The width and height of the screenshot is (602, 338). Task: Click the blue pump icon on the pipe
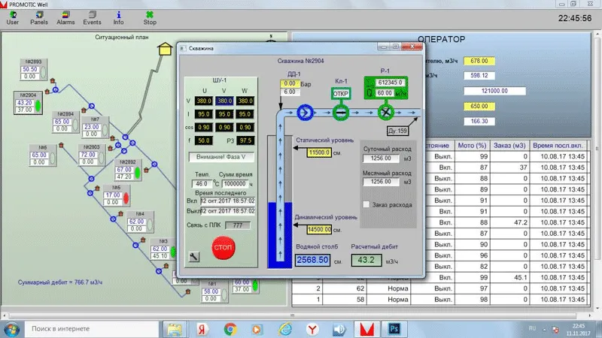point(305,113)
